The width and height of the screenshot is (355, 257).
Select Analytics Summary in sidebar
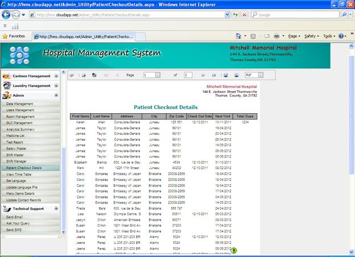[20, 129]
